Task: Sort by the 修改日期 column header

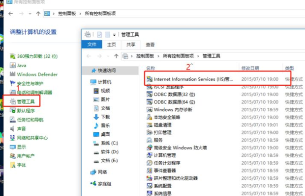Action: [250, 68]
